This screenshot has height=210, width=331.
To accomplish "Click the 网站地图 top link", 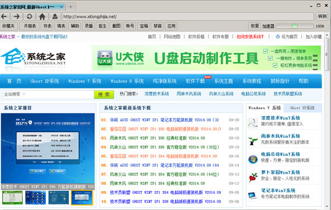I will 172,37.
